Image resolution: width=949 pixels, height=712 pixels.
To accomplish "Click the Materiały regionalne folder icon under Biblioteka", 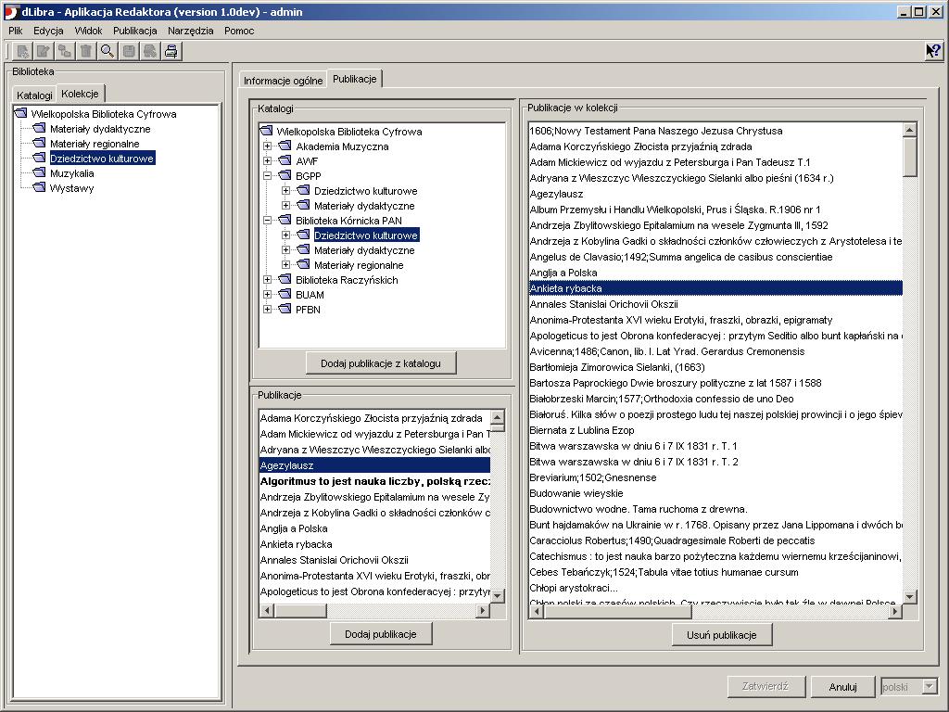I will coord(39,144).
